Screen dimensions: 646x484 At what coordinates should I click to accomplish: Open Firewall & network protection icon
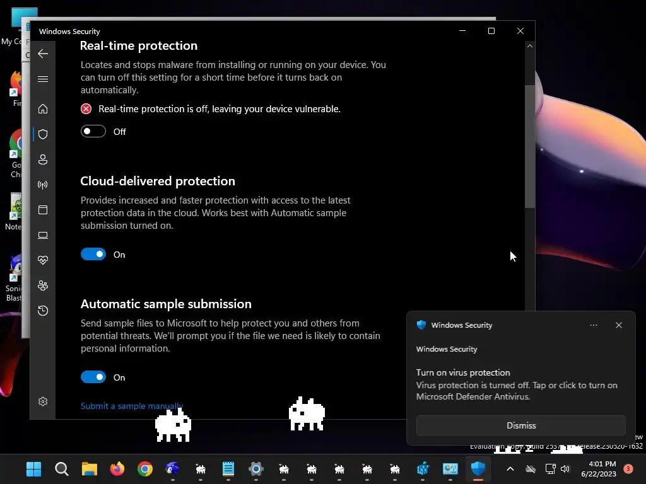tap(43, 185)
